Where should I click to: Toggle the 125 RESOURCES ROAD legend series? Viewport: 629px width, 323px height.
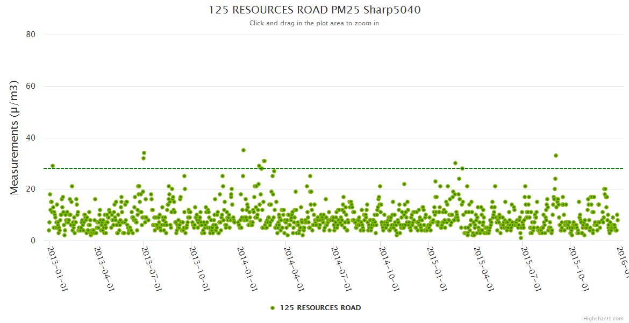click(320, 308)
